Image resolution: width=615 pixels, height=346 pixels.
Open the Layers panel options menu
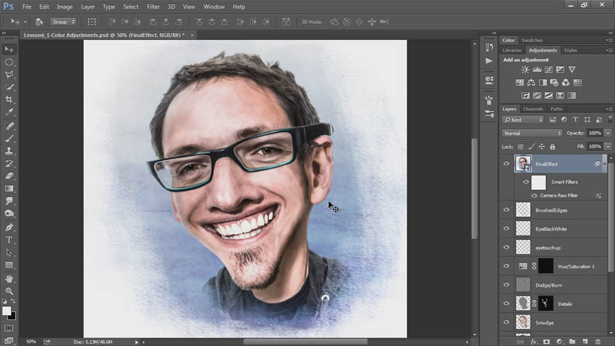[608, 109]
